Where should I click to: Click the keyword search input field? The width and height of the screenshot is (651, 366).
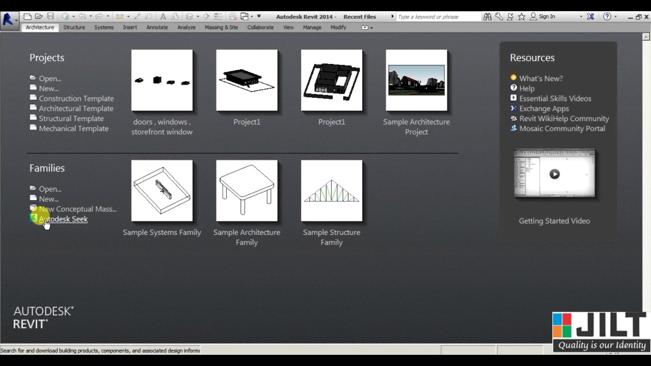click(x=438, y=17)
